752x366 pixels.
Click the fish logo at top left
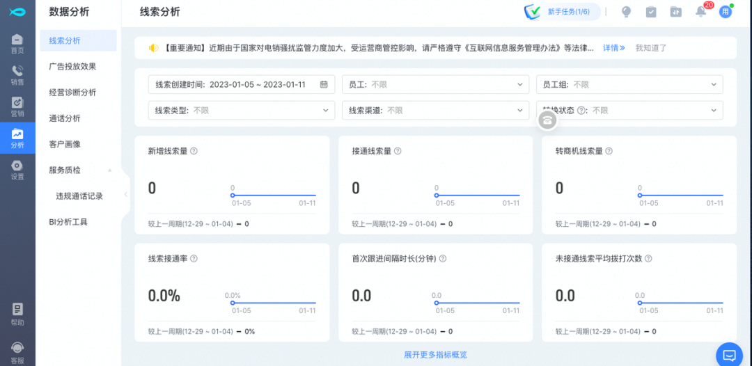click(17, 12)
